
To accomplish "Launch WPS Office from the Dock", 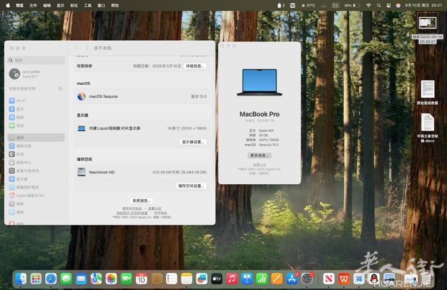I will (x=344, y=279).
